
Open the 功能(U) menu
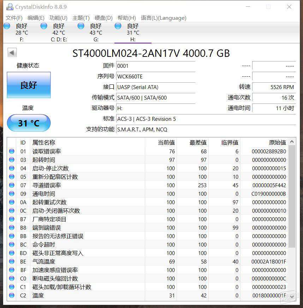click(x=58, y=18)
